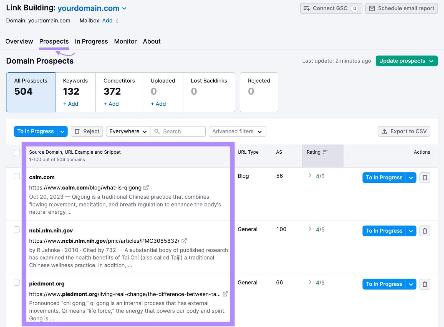Expand rating details for piedmont.org
Viewport: 444px width, 327px height.
coord(310,282)
